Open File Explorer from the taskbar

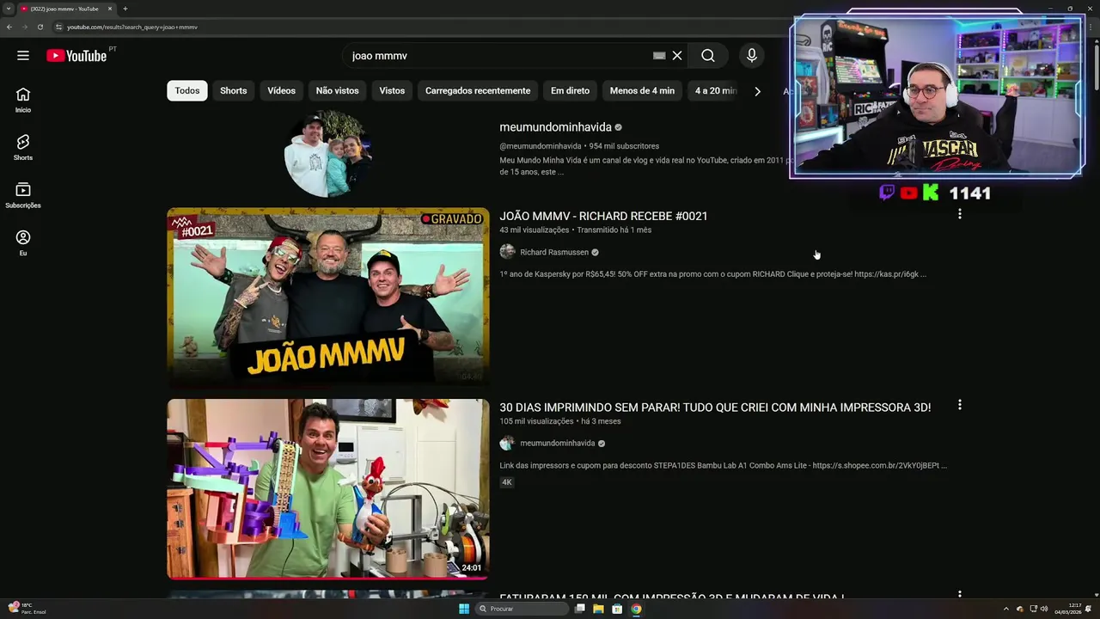(x=598, y=609)
